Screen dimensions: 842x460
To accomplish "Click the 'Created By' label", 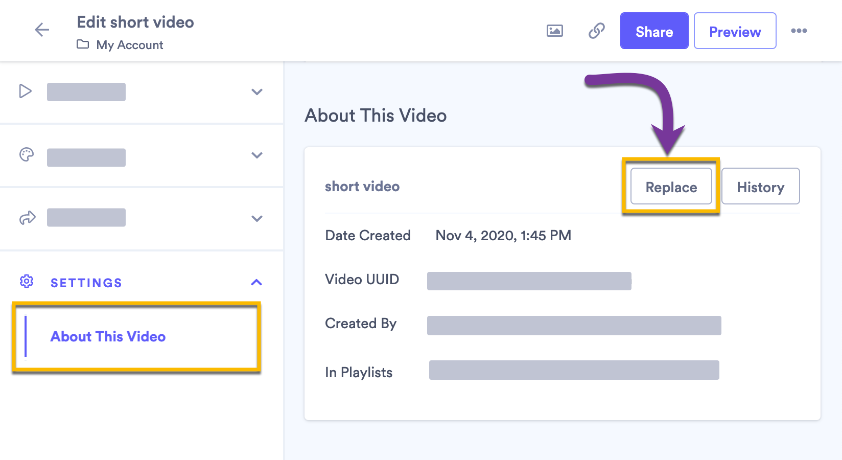I will click(361, 324).
